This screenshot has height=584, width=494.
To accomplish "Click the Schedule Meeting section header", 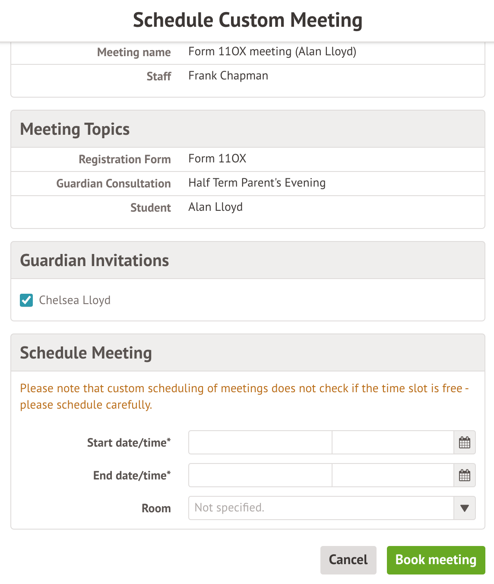I will coord(86,353).
